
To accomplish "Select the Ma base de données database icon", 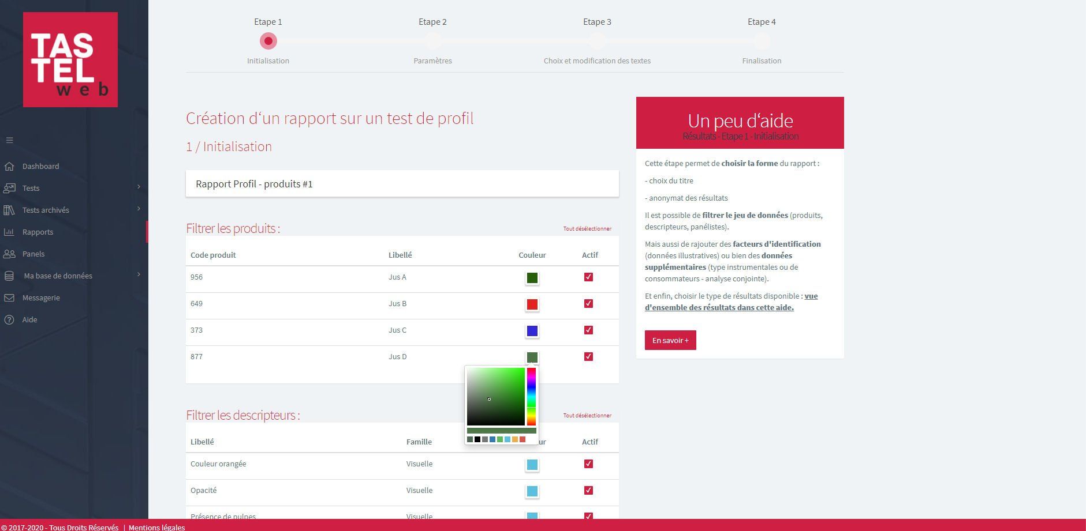I will point(9,276).
